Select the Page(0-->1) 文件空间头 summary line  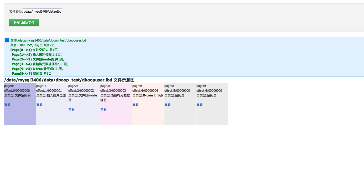click(35, 50)
